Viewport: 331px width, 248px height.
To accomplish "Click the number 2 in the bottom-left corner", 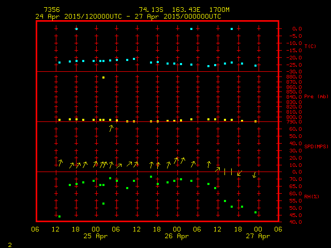I will [x=9, y=243].
